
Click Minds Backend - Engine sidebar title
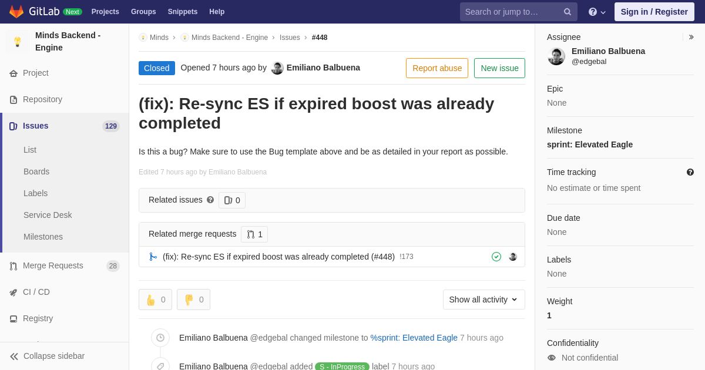(68, 42)
